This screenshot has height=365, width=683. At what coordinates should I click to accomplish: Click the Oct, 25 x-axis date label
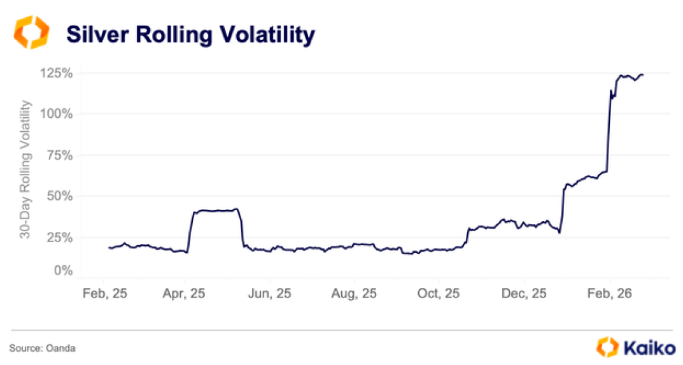439,294
